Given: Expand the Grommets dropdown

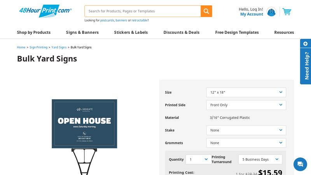Looking at the screenshot, I should 246,143.
